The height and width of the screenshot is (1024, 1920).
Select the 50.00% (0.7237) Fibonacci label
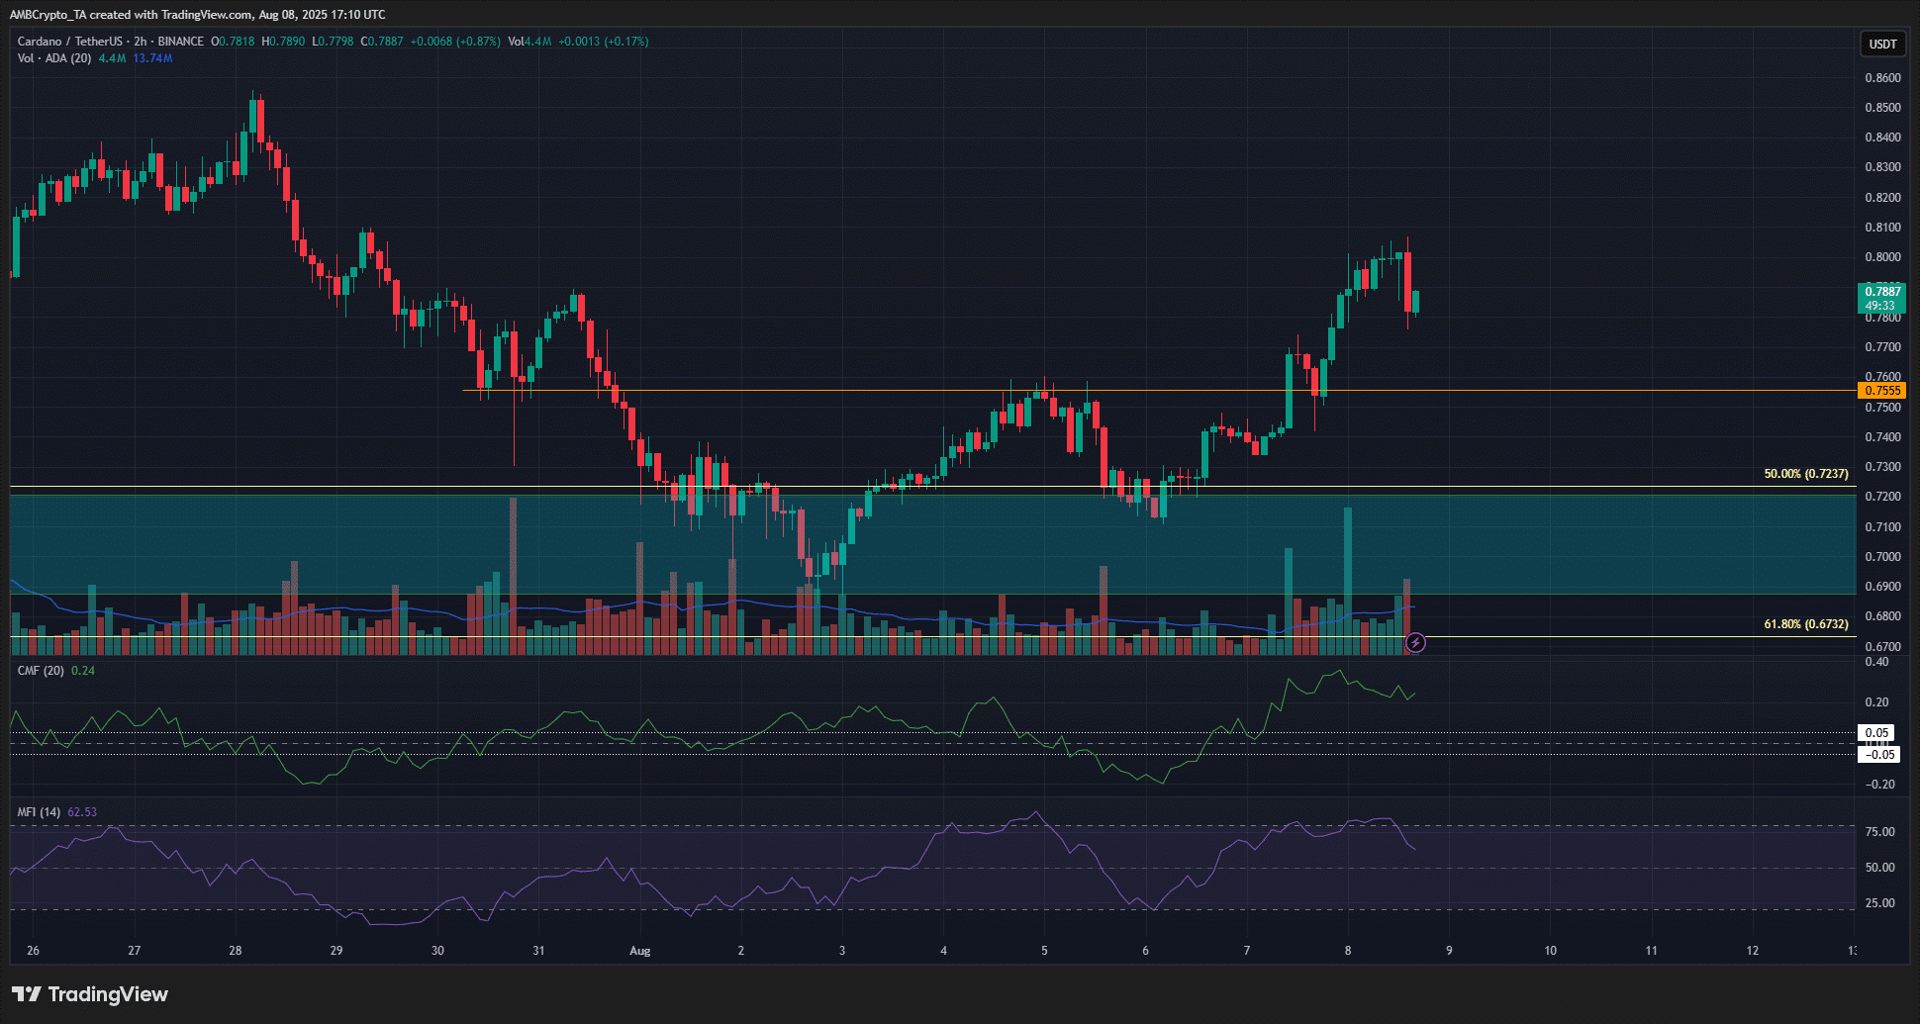pos(1805,474)
